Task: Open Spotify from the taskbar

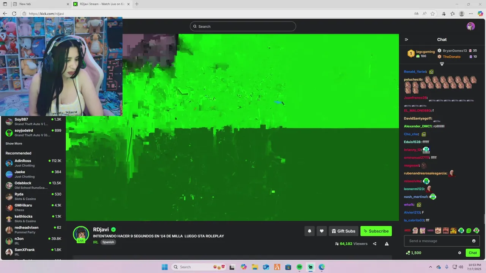Action: coord(299,267)
